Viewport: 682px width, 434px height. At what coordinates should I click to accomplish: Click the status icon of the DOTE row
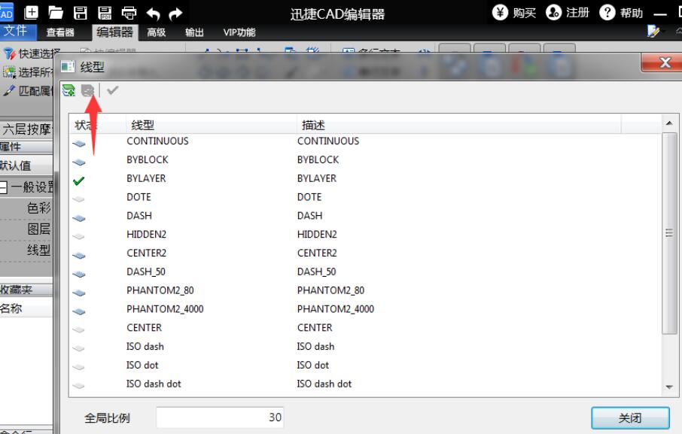tap(79, 199)
